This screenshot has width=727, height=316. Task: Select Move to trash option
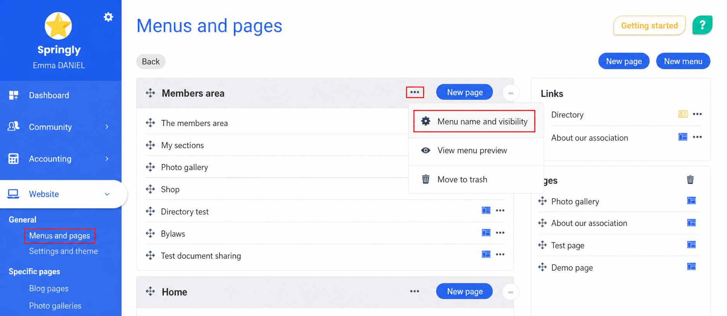(476, 179)
